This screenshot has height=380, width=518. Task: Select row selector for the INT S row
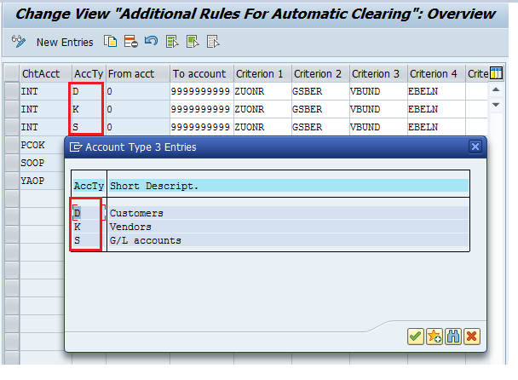click(x=12, y=127)
